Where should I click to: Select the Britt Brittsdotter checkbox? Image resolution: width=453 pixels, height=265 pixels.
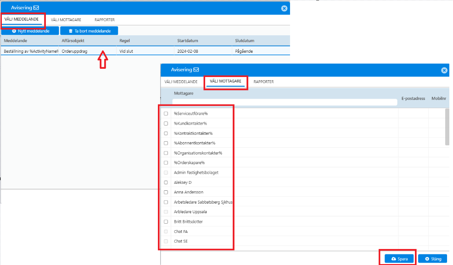(x=166, y=222)
